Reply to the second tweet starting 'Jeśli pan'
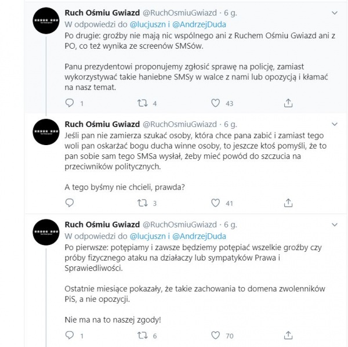Image resolution: width=348 pixels, height=347 pixels. (70, 203)
